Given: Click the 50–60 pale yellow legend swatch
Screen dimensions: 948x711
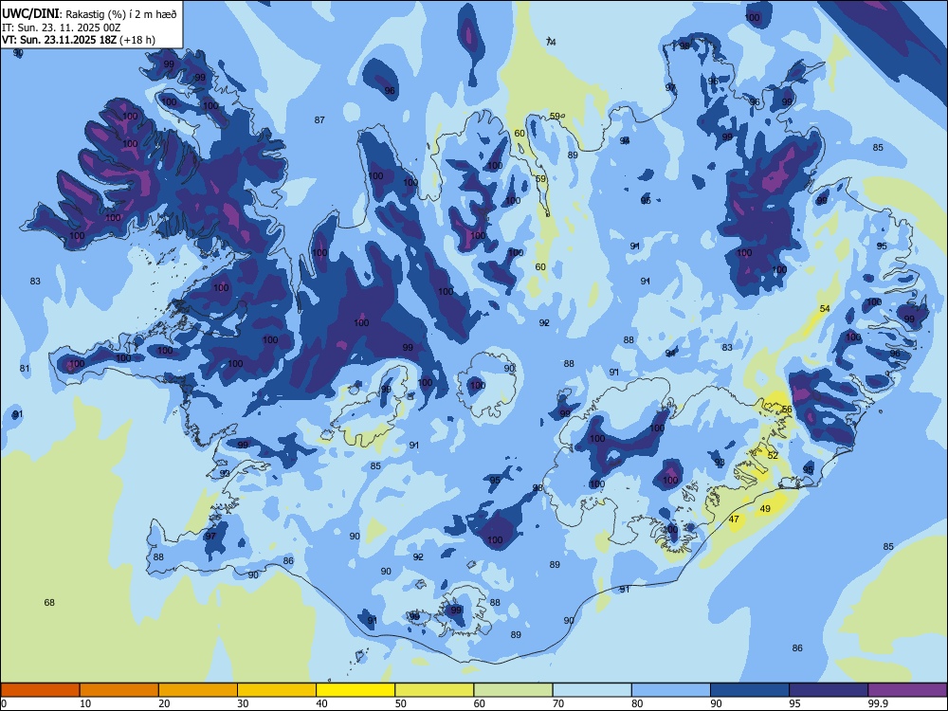Looking at the screenshot, I should [435, 690].
